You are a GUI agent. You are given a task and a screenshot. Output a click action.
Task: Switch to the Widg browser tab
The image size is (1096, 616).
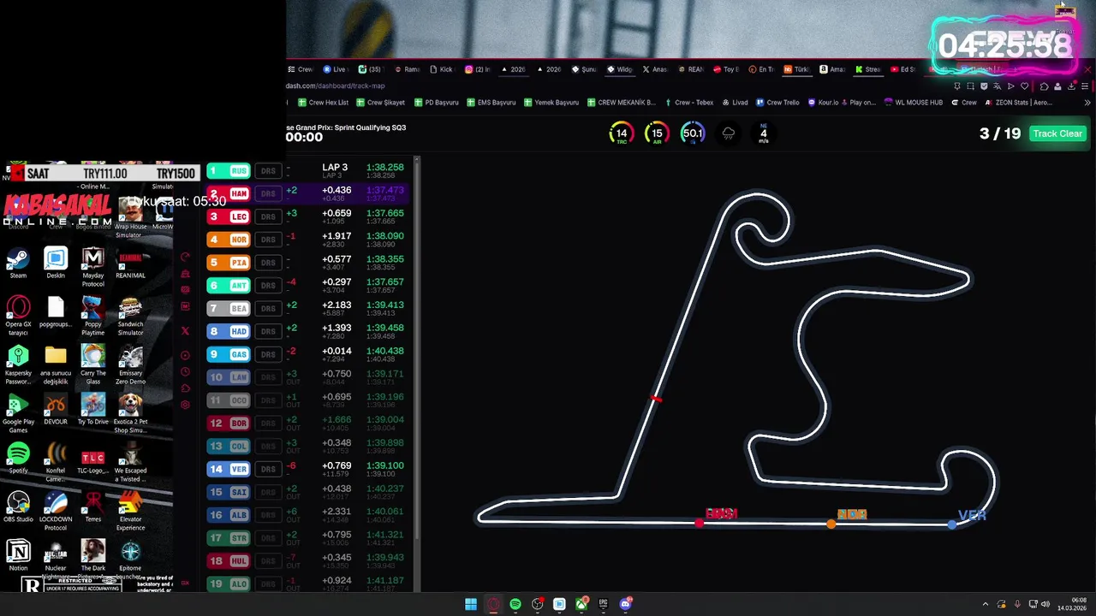(620, 69)
